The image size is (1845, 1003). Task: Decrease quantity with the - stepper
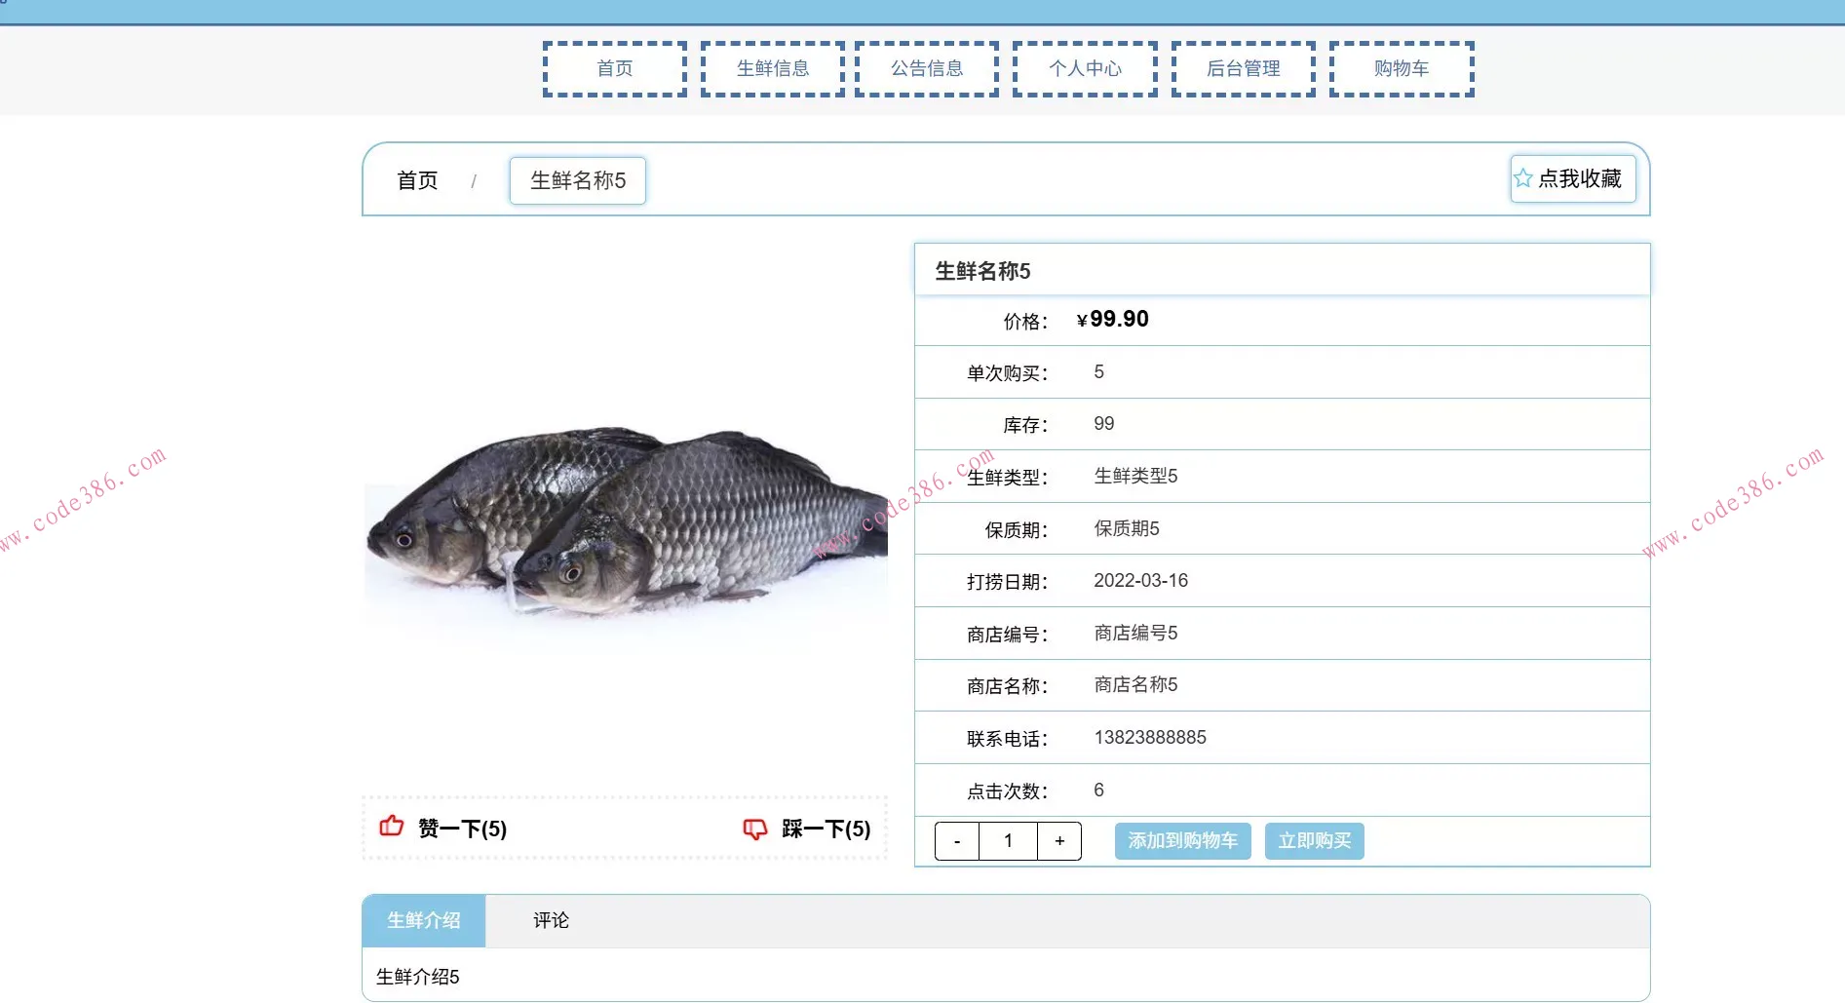[956, 840]
